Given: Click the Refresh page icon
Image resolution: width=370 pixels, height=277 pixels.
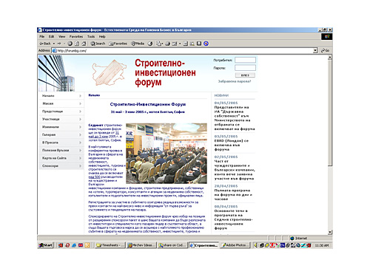Looking at the screenshot, I should (77, 44).
